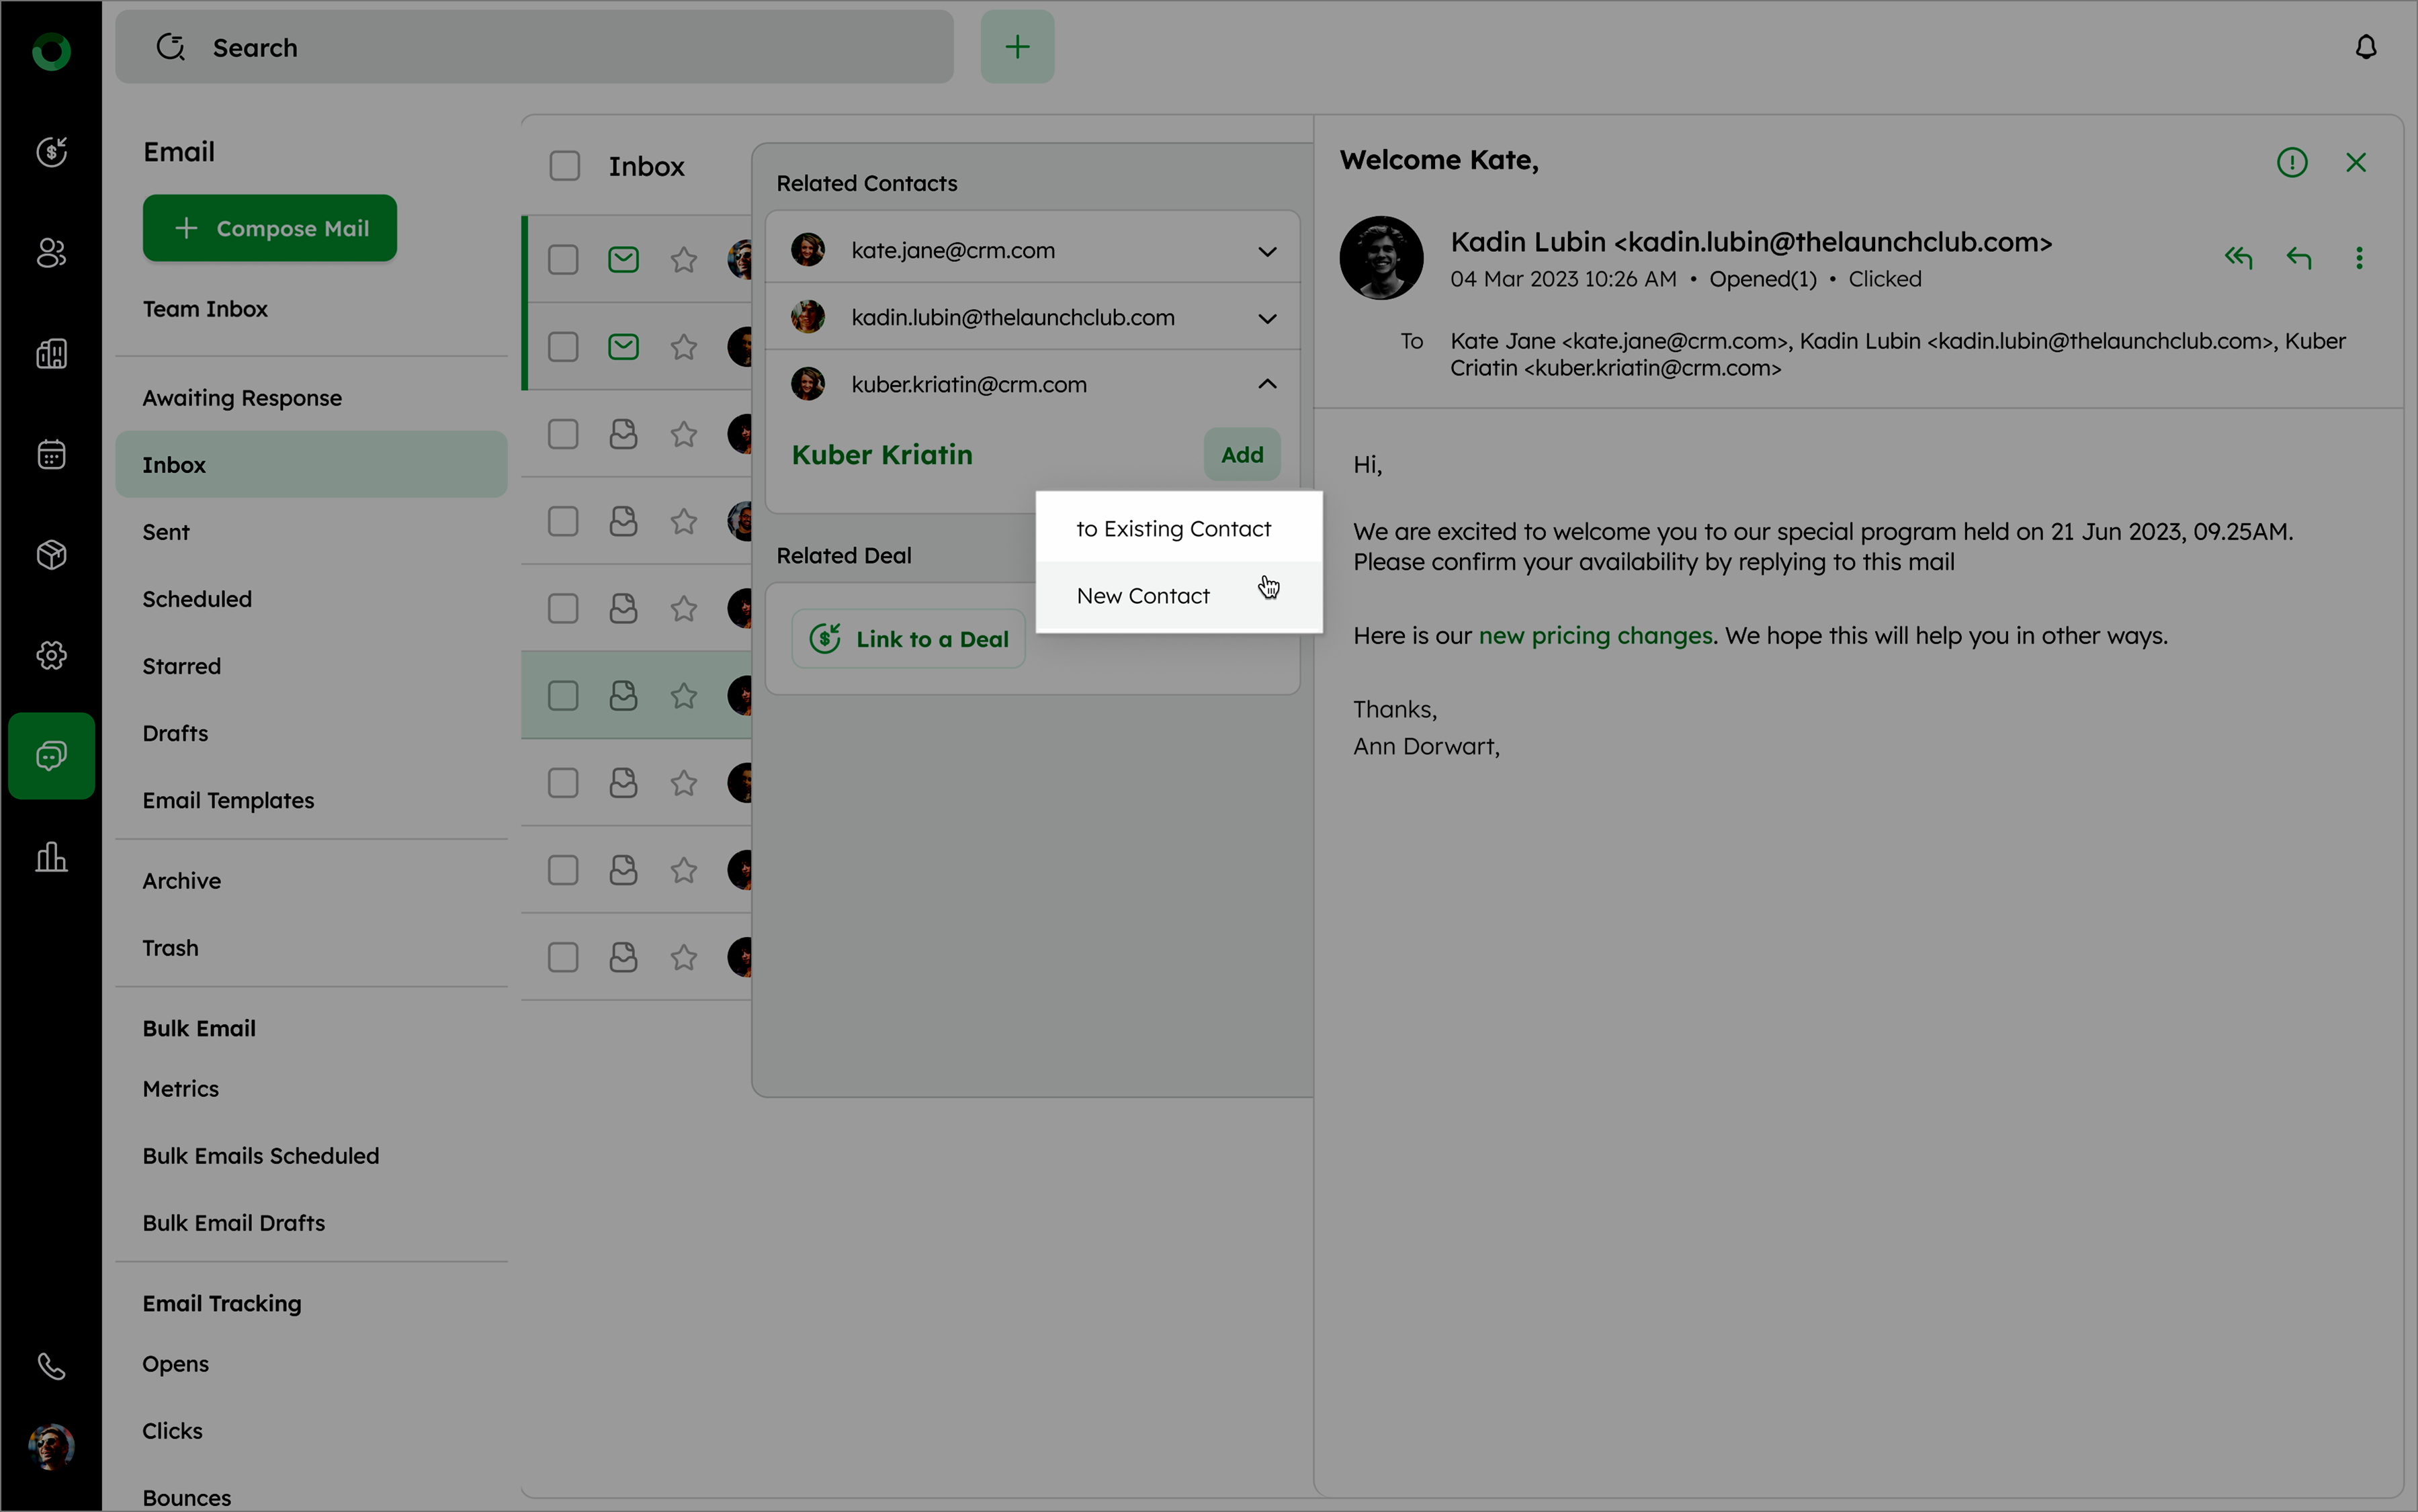Choose New Contact from dropdown menu
The height and width of the screenshot is (1512, 2418).
click(x=1143, y=596)
